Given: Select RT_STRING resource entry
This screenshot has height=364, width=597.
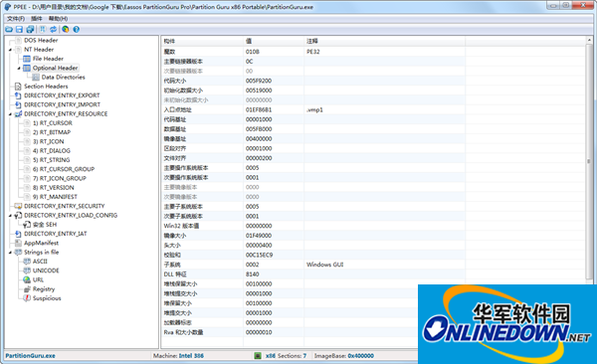Looking at the screenshot, I should [51, 160].
